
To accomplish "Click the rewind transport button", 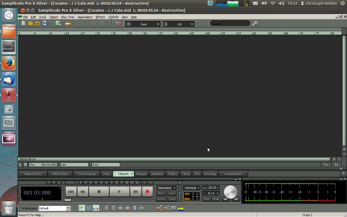I will tap(83, 192).
